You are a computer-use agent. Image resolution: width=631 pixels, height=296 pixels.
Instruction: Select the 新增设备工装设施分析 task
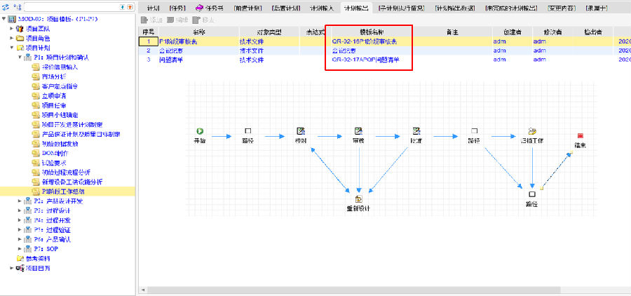72,182
